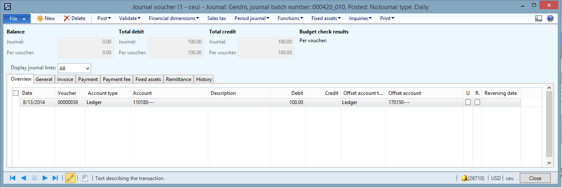562x188 pixels.
Task: Go to the first record
Action: click(x=13, y=178)
